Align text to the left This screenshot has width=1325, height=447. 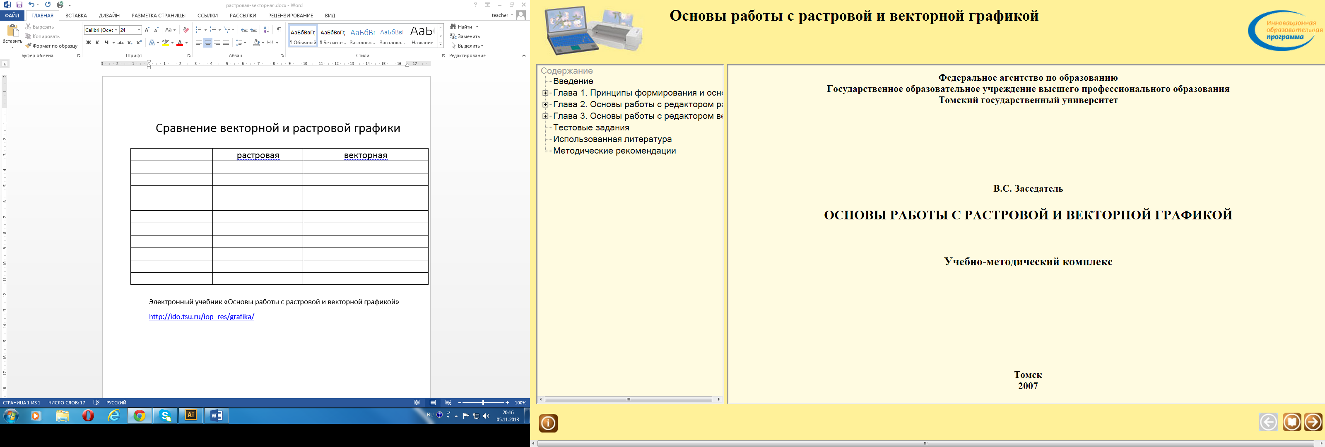point(199,43)
